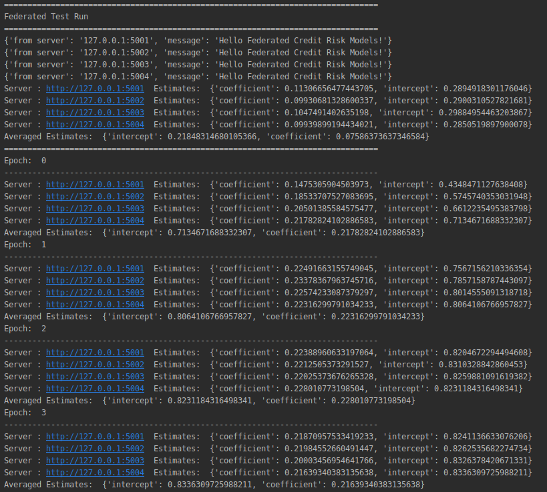This screenshot has width=547, height=492.
Task: Open the server 5001 hyperlink under Epoch 1
Action: 95,268
